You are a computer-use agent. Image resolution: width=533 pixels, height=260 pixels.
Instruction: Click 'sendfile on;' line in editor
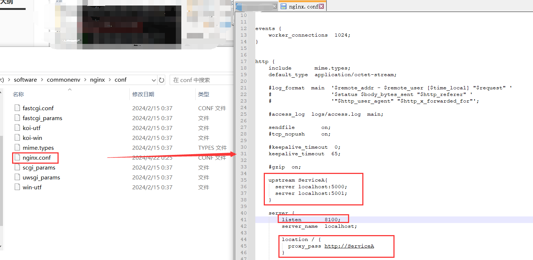pyautogui.click(x=300, y=127)
